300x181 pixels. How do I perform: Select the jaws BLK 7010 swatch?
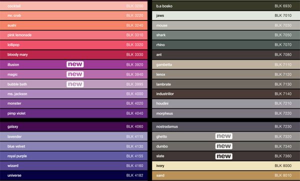(x=226, y=15)
